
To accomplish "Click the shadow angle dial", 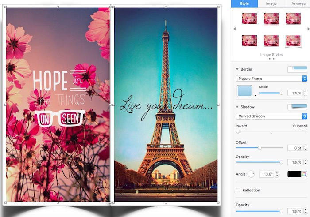I will (251, 174).
